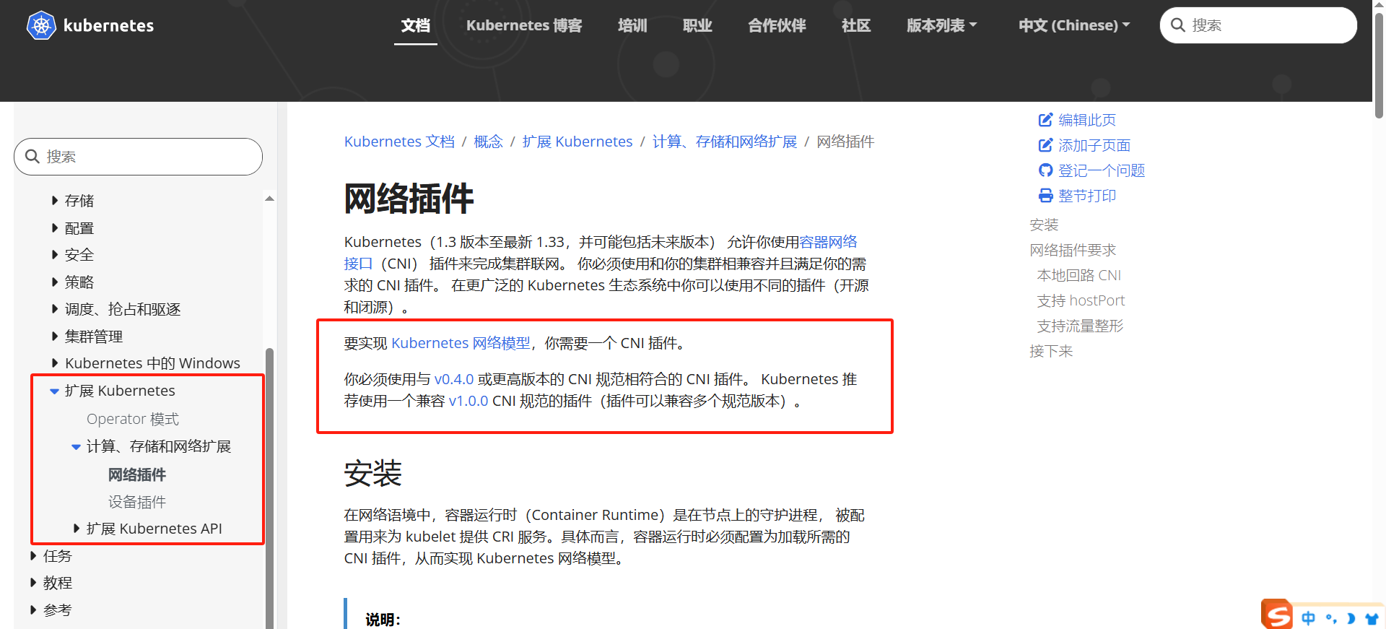Screen dimensions: 1386x629
Task: Collapse 计算、存储和网络扩展 tree node
Action: pos(76,446)
